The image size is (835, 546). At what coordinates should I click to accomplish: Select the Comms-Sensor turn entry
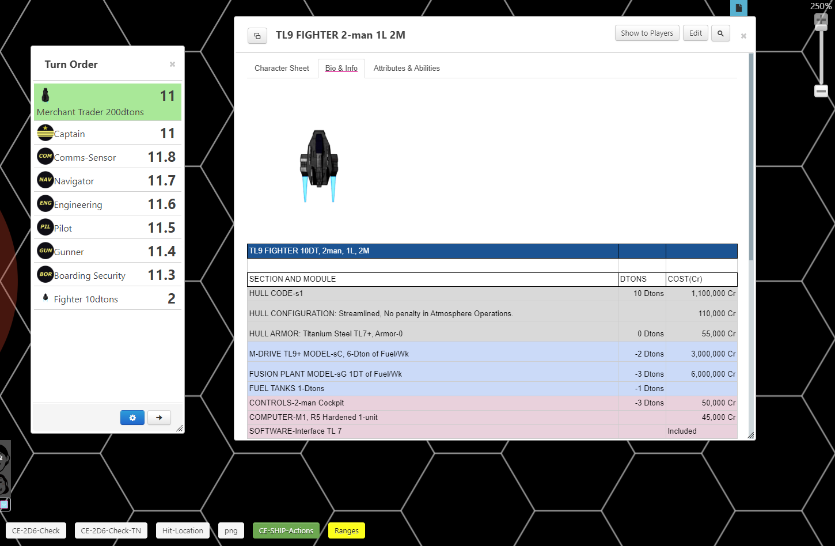point(108,157)
